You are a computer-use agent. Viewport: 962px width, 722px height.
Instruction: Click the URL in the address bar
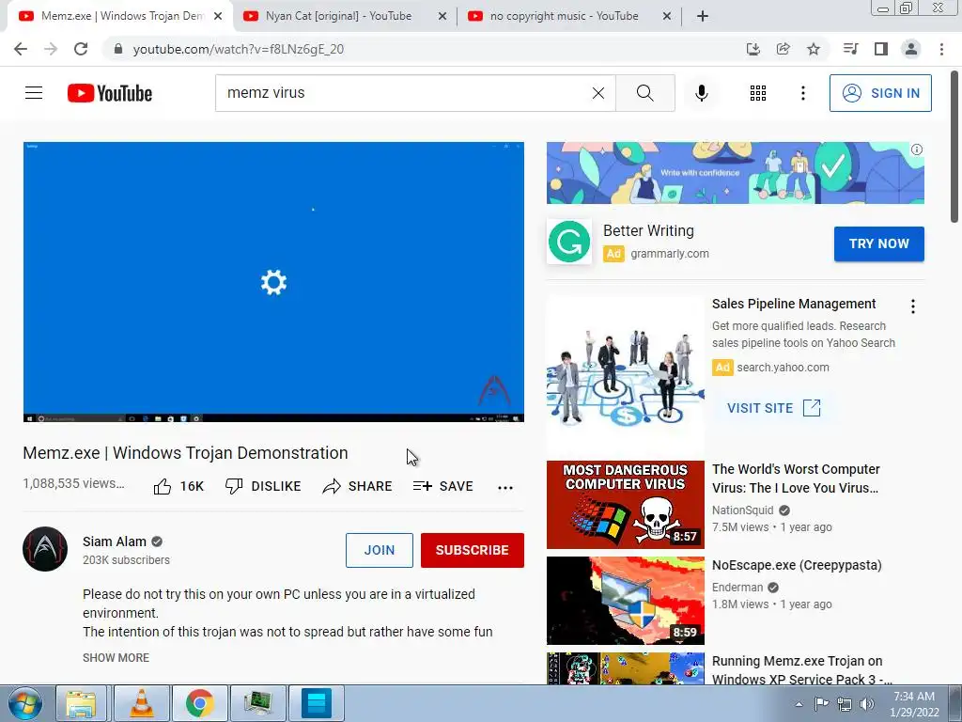238,49
